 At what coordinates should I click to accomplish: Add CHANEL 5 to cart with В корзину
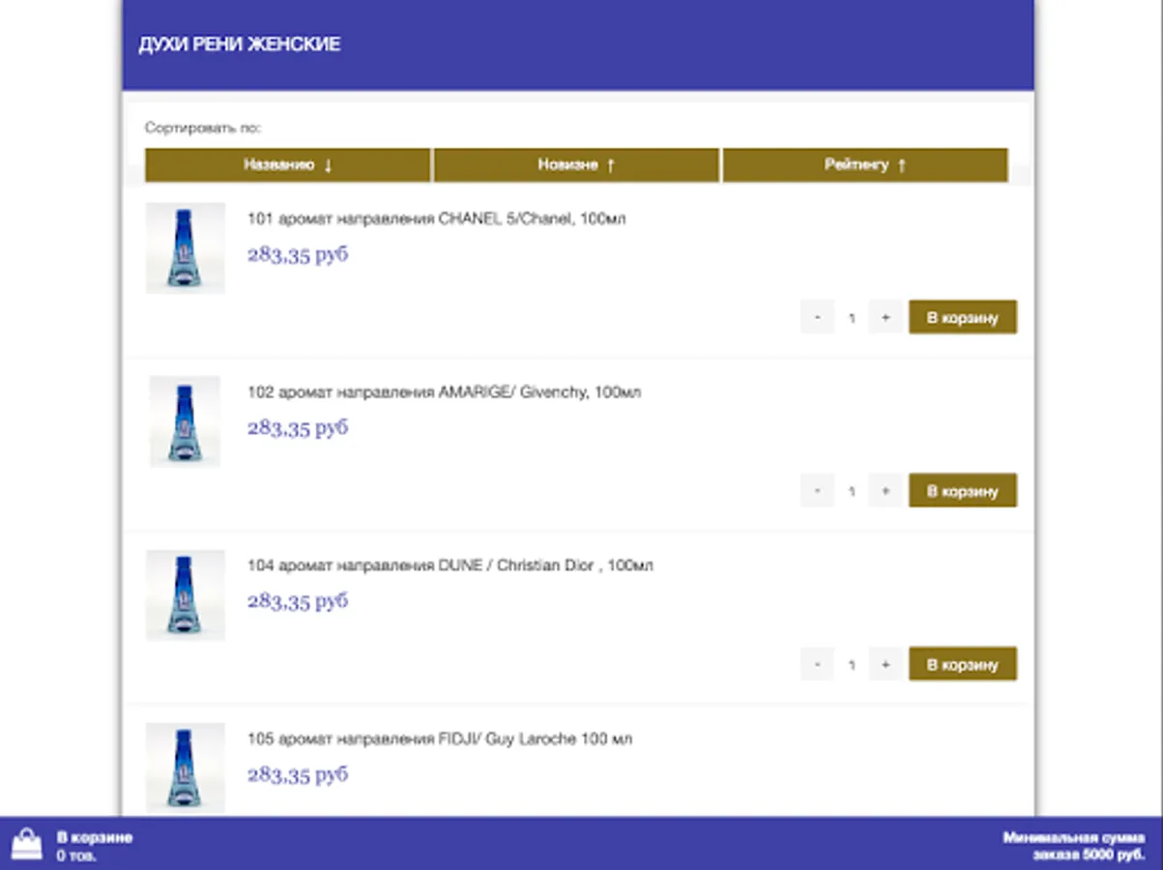point(963,317)
